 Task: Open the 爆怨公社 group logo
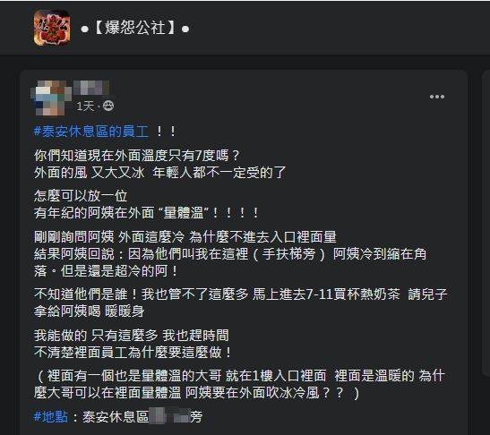[x=52, y=28]
